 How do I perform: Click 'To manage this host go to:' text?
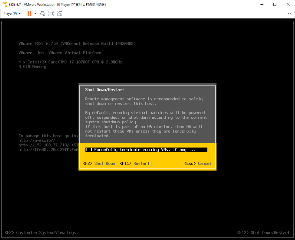(x=48, y=136)
